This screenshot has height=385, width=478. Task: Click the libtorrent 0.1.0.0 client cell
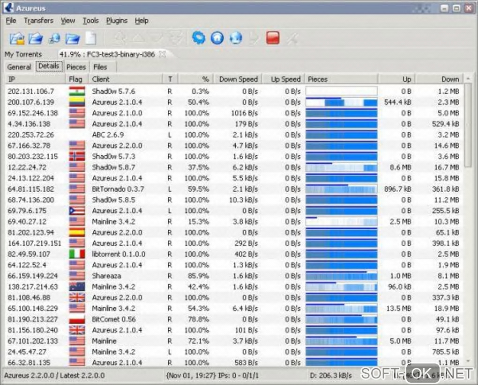tap(119, 254)
